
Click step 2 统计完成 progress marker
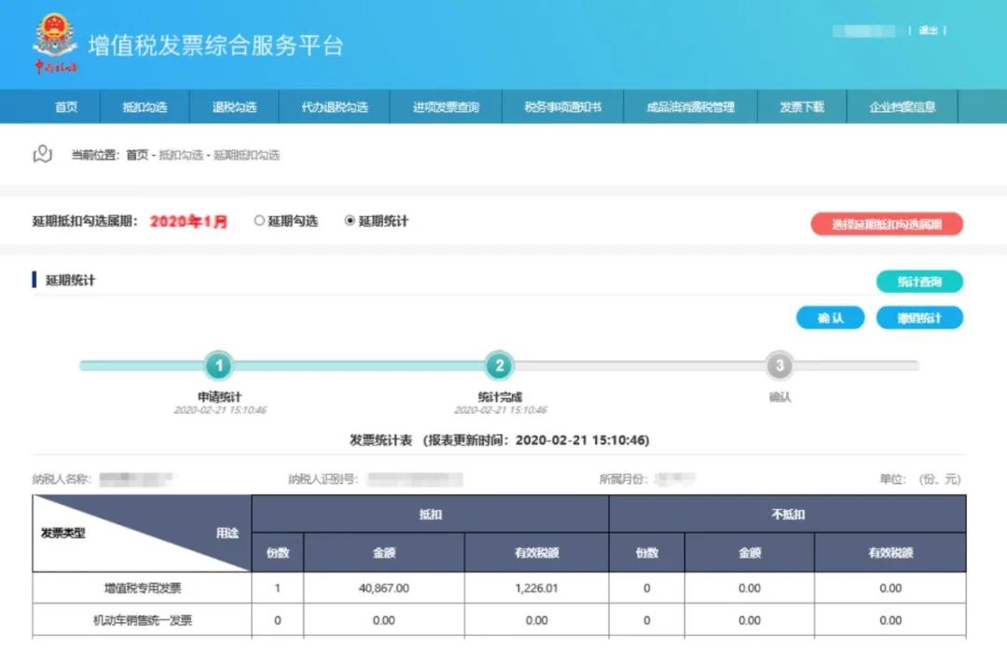499,366
